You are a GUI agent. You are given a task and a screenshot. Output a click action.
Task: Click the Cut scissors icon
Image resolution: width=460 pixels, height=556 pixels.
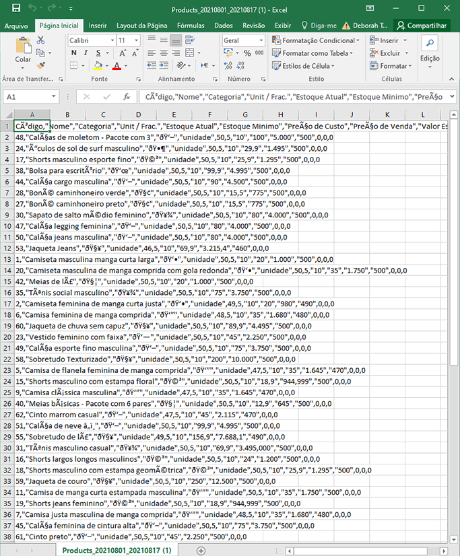40,40
